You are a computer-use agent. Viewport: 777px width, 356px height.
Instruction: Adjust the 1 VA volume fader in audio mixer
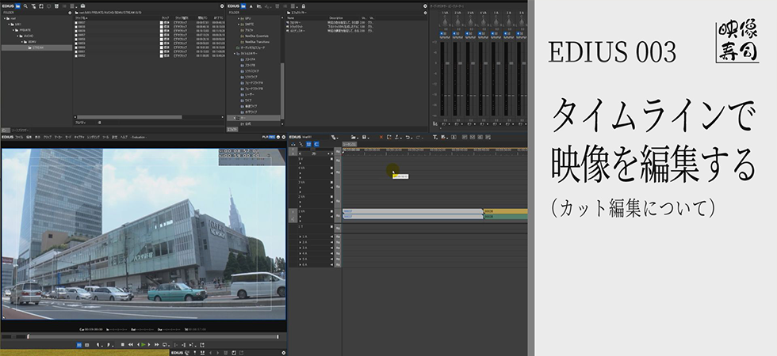pyautogui.click(x=447, y=63)
